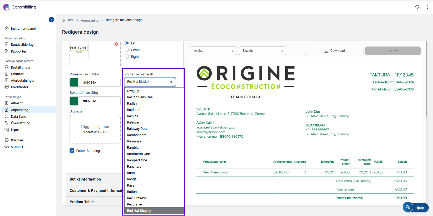Open Kreditnotor in the sidebar menu
Viewport: 433px width, 216px height.
pyautogui.click(x=19, y=87)
